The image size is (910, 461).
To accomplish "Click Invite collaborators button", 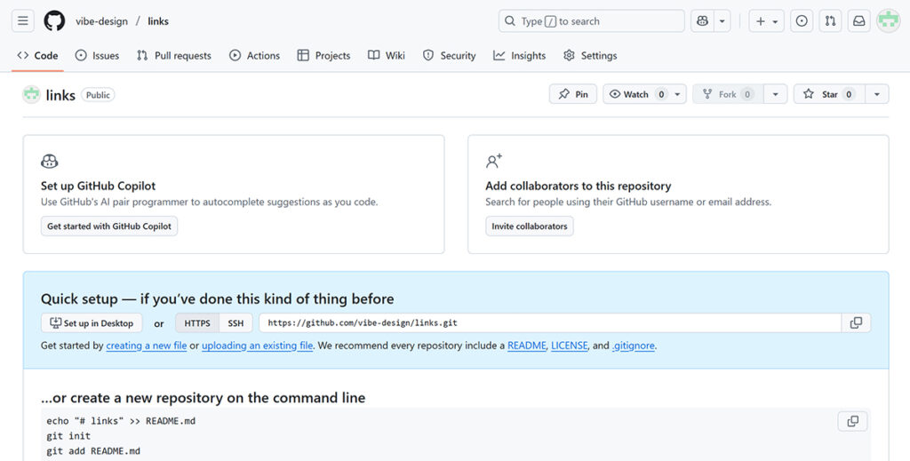I will 530,227.
